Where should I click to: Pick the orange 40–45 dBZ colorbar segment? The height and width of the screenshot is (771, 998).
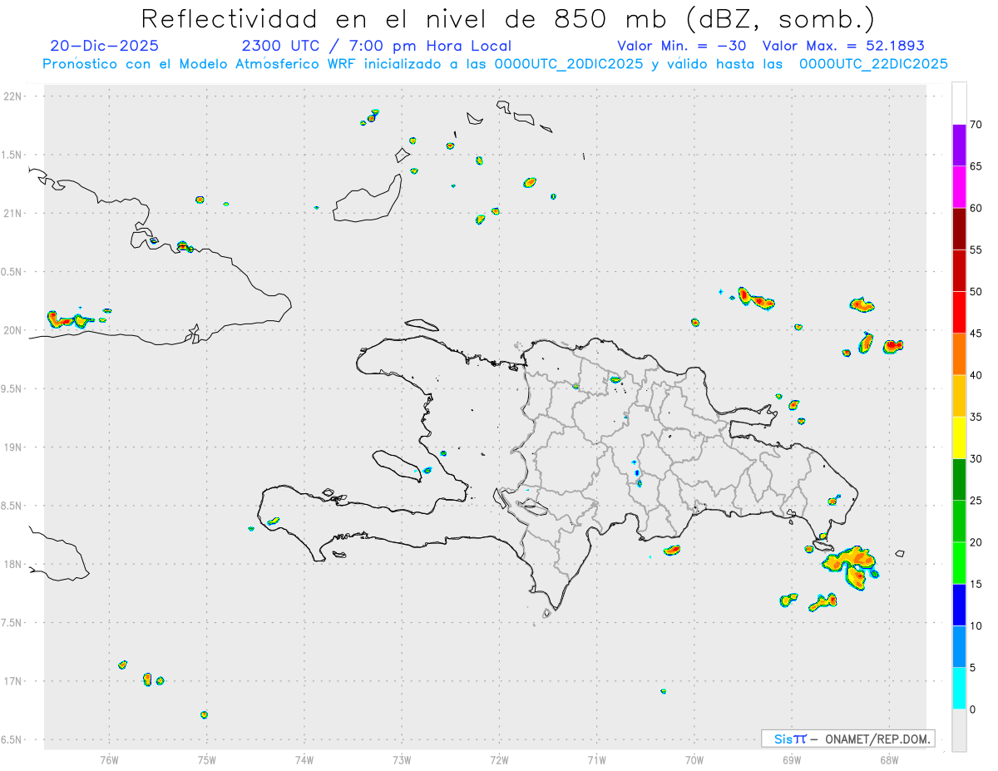[959, 354]
